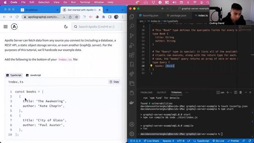Change indentation via Spaces: 4
The image size is (254, 143).
pos(168,141)
